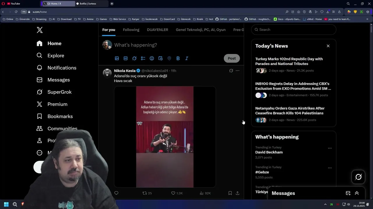Image resolution: width=373 pixels, height=209 pixels.
Task: Tag a location in the post
Action: click(169, 58)
